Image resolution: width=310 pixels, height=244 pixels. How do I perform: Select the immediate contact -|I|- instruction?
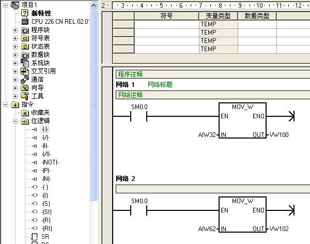pos(45,146)
